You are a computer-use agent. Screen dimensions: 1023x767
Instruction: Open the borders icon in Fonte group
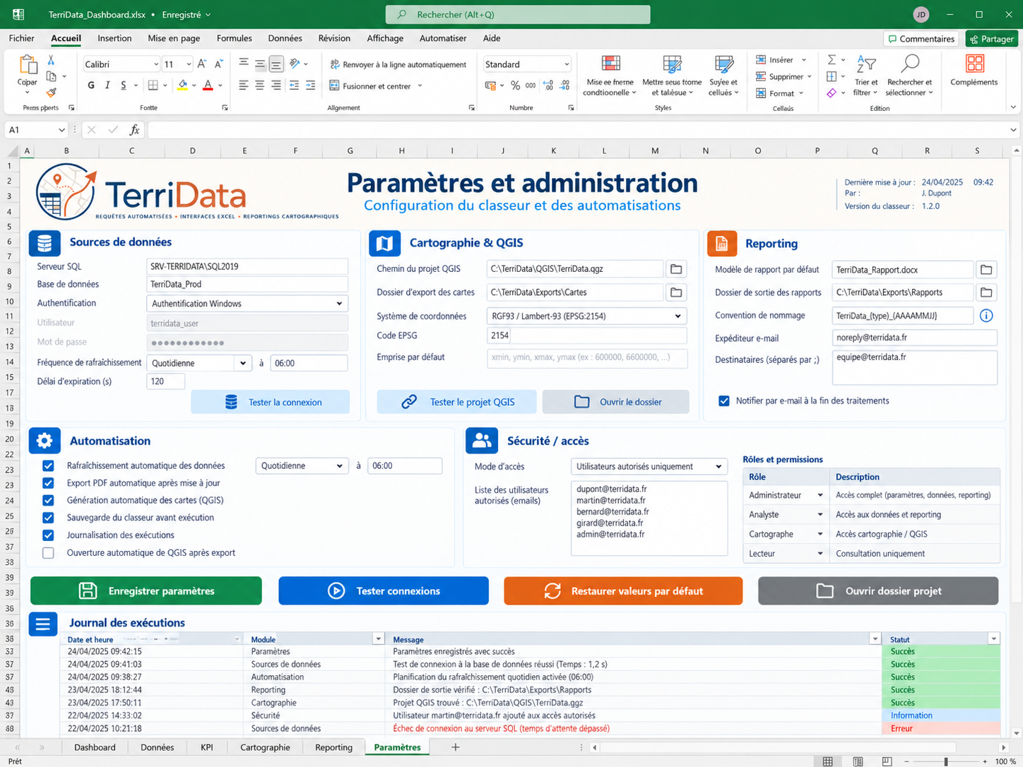pos(153,85)
